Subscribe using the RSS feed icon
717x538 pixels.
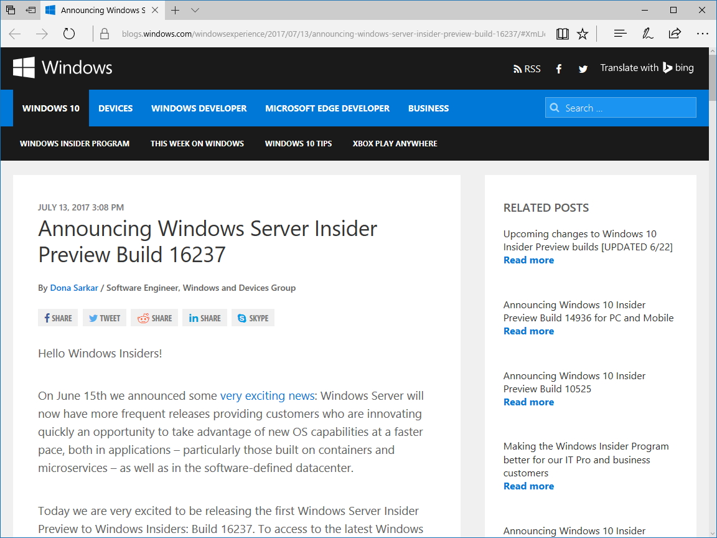coord(526,68)
